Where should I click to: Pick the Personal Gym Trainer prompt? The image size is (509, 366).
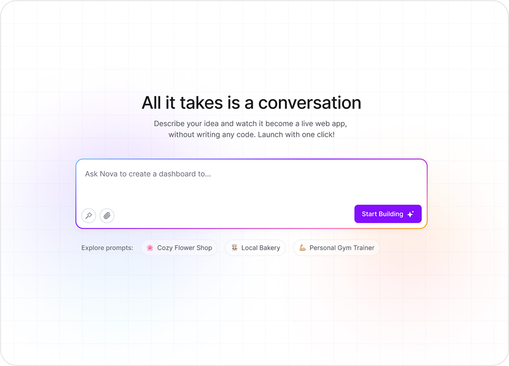point(341,248)
